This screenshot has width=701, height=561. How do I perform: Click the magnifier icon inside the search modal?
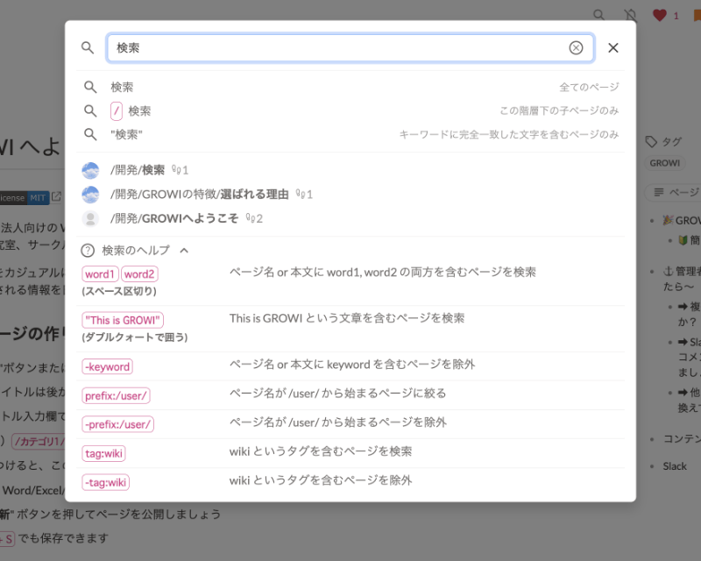tap(88, 48)
